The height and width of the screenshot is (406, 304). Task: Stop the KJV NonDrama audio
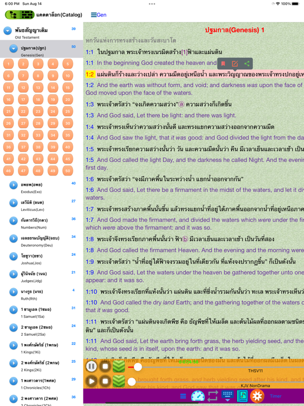pos(105,381)
